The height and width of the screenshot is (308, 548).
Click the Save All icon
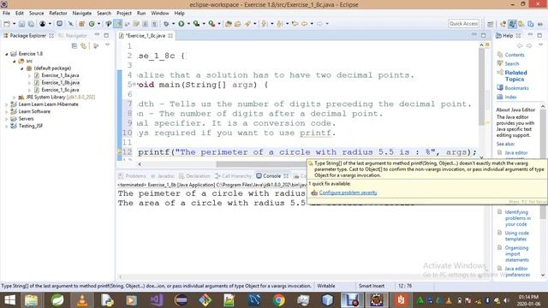(31, 24)
